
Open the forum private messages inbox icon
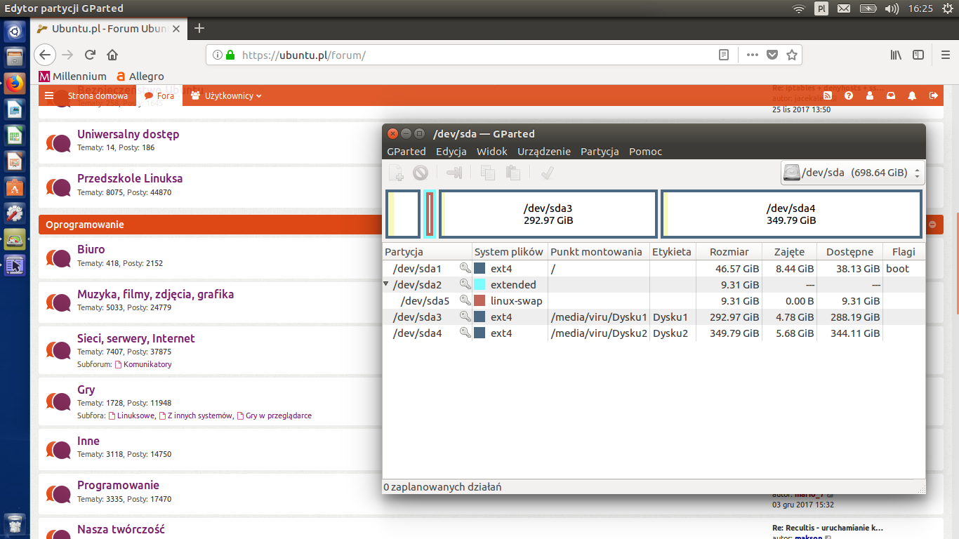[x=891, y=95]
